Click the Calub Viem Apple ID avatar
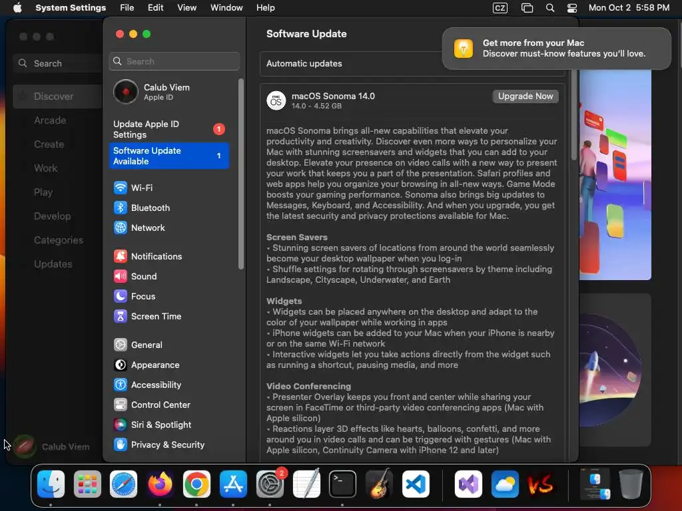Viewport: 682px width, 511px height. pyautogui.click(x=126, y=92)
